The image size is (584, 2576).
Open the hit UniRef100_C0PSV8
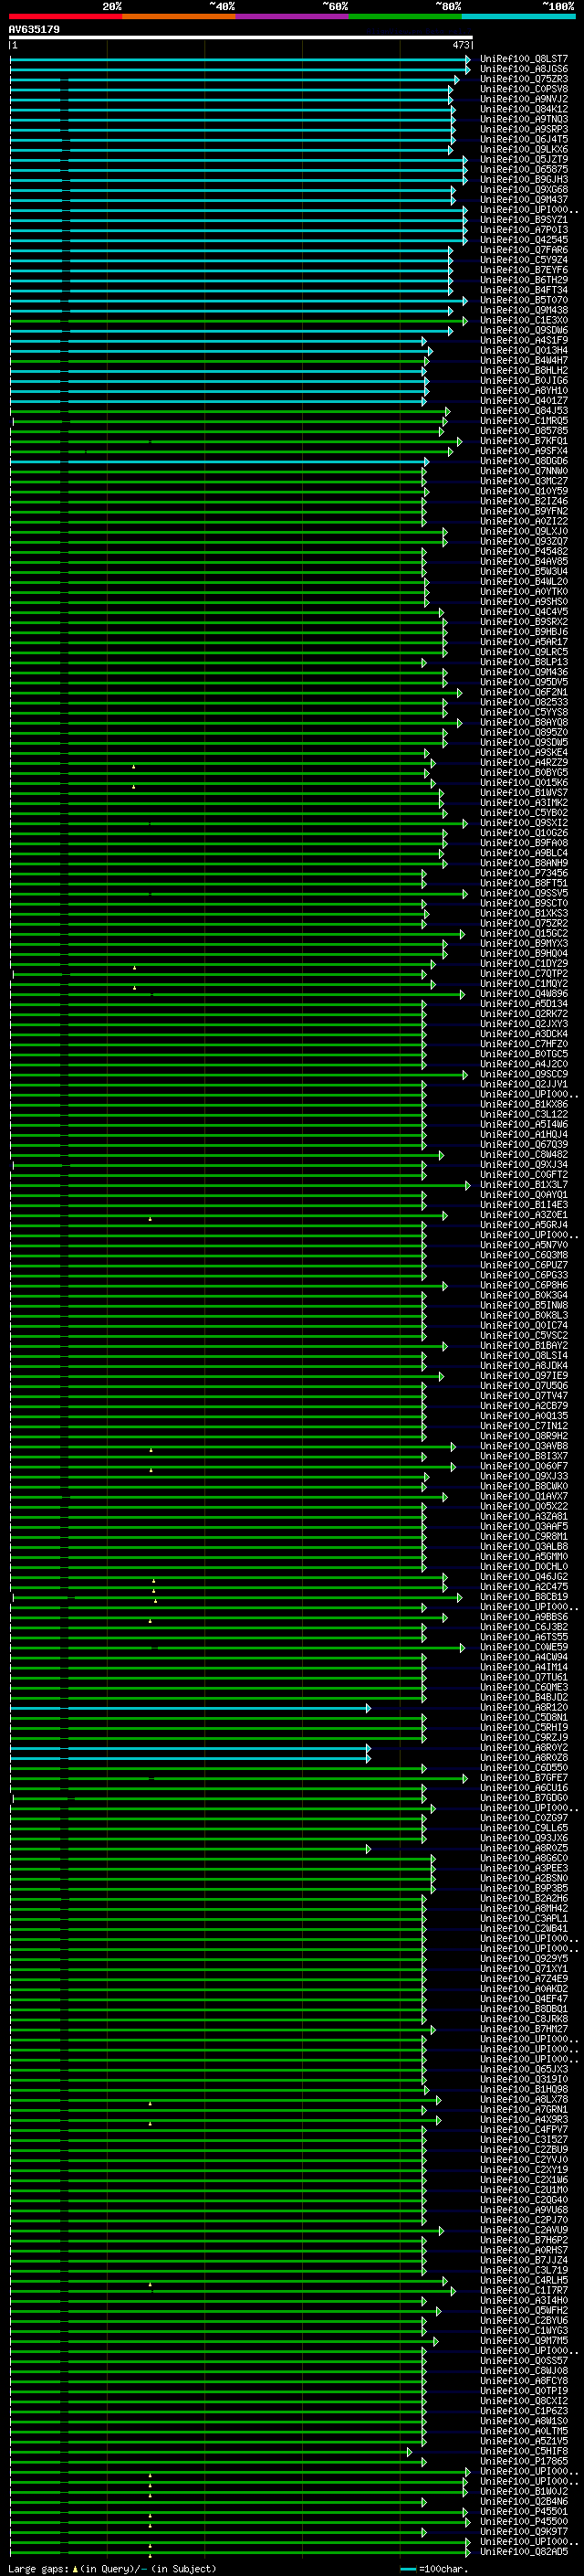(524, 89)
